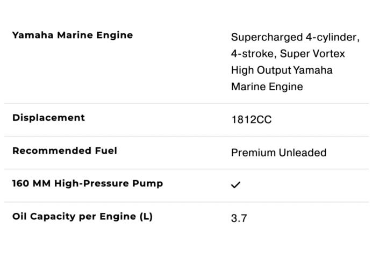Select the Oil Capacity per Engine (L) label

[82, 217]
